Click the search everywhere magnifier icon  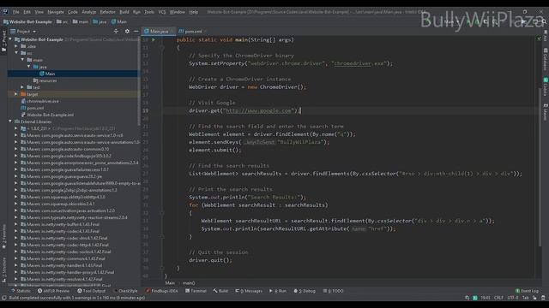coord(545,21)
